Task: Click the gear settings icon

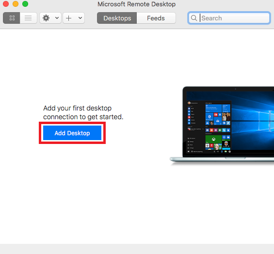Action: [46, 18]
